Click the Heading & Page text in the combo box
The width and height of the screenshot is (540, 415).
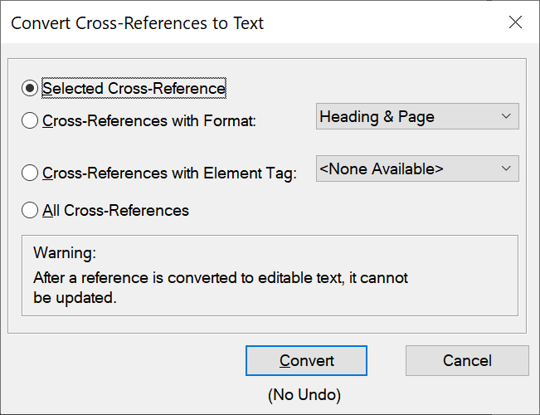click(x=377, y=117)
